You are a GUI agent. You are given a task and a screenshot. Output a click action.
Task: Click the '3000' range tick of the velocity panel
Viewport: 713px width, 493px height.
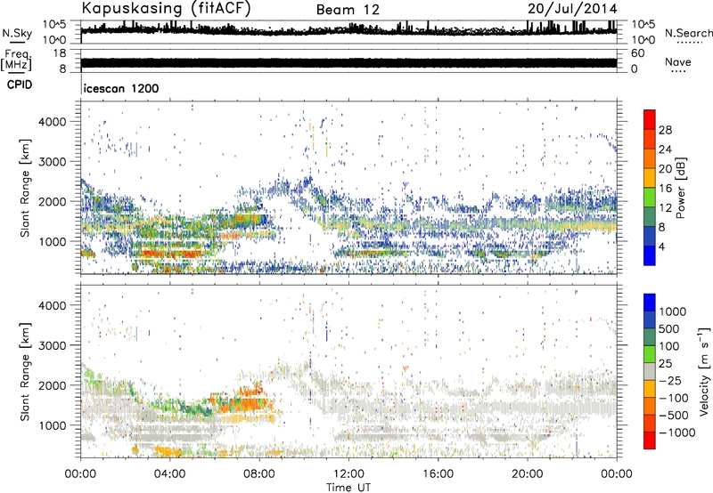coord(52,345)
